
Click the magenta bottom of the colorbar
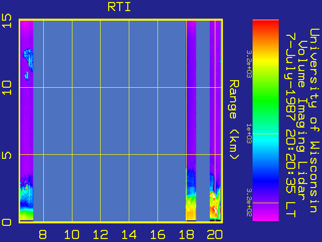pyautogui.click(x=266, y=216)
